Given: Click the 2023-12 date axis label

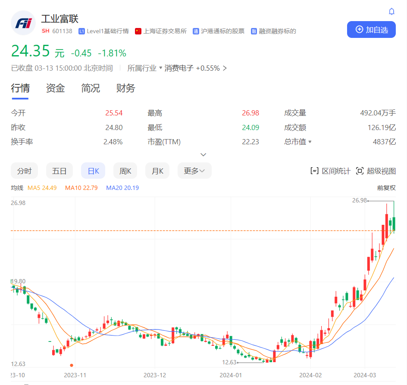Looking at the screenshot, I should click(x=155, y=375).
